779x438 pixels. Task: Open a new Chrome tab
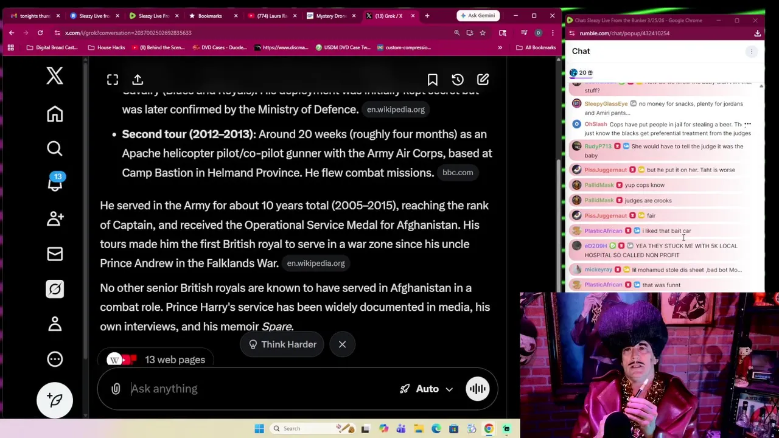click(427, 16)
